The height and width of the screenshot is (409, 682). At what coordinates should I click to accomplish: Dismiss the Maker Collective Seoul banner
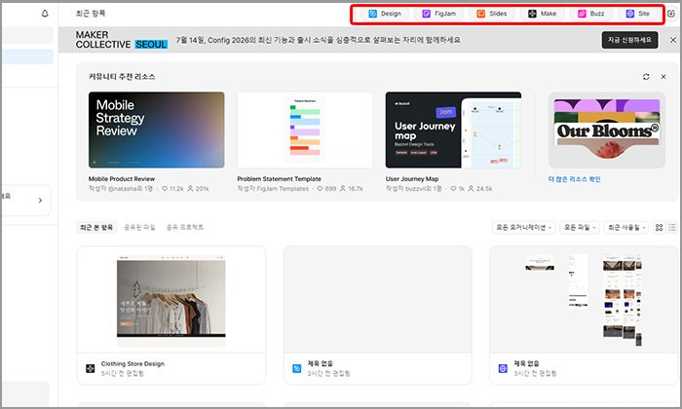[x=673, y=40]
